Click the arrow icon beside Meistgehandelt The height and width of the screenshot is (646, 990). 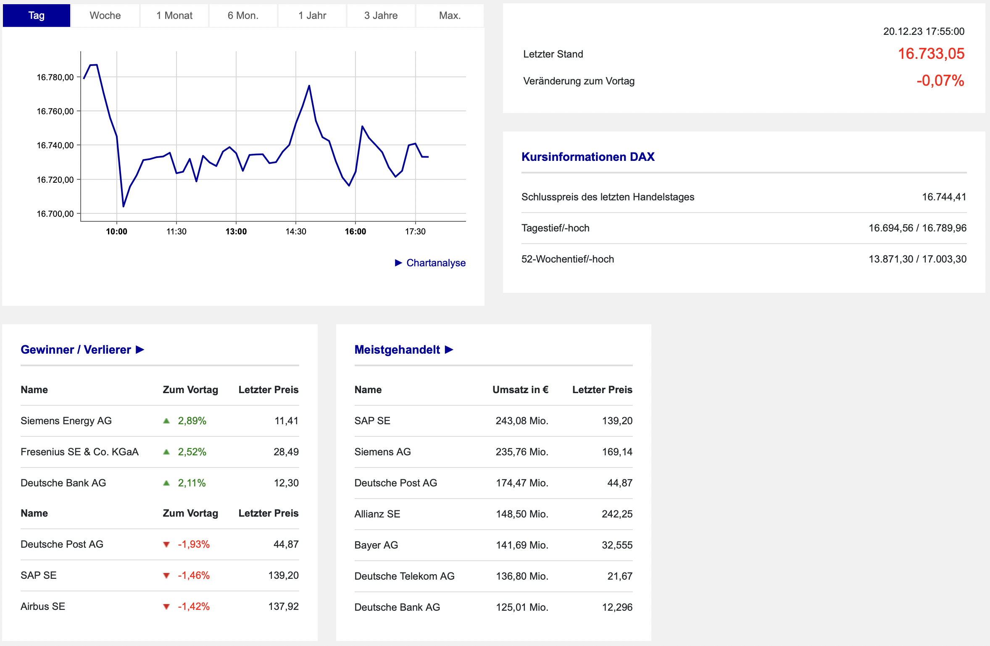tap(449, 349)
